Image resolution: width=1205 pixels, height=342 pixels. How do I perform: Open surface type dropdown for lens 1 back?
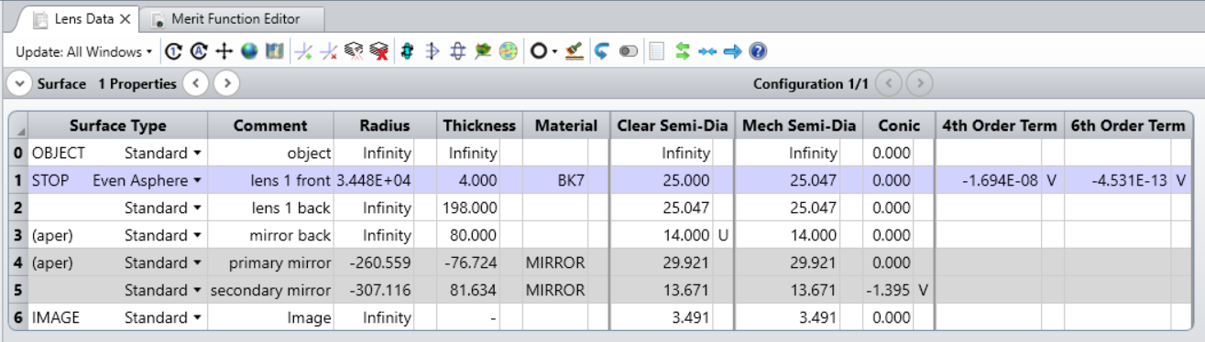point(197,208)
